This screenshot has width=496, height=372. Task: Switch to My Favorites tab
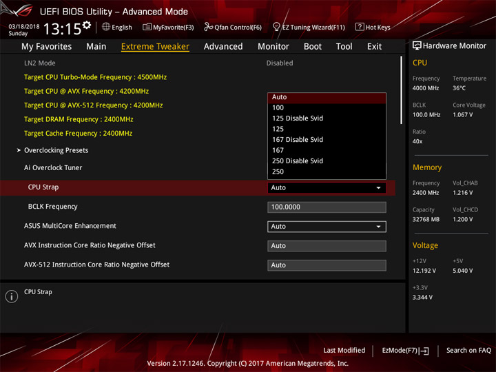[x=47, y=47]
